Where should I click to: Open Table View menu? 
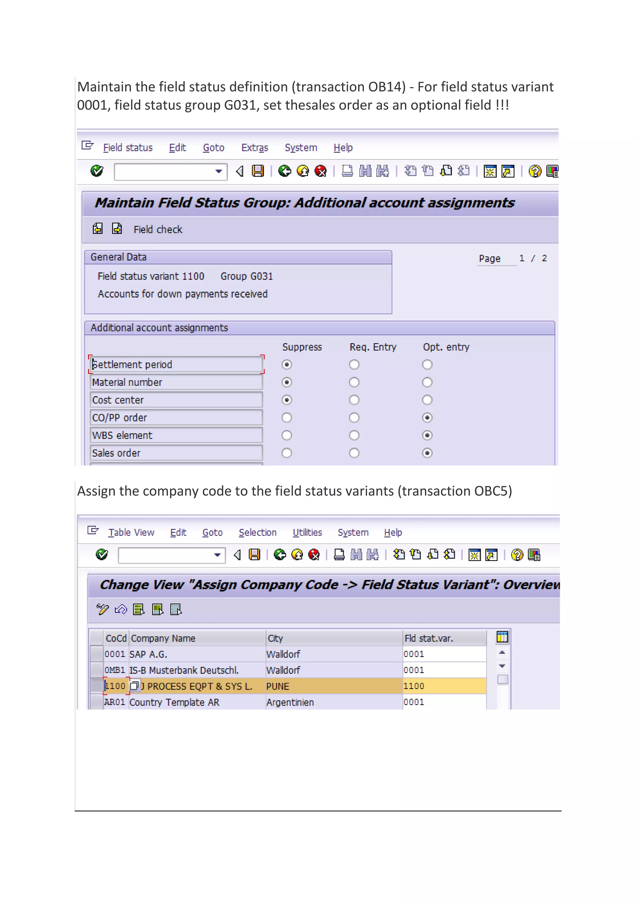tap(131, 532)
